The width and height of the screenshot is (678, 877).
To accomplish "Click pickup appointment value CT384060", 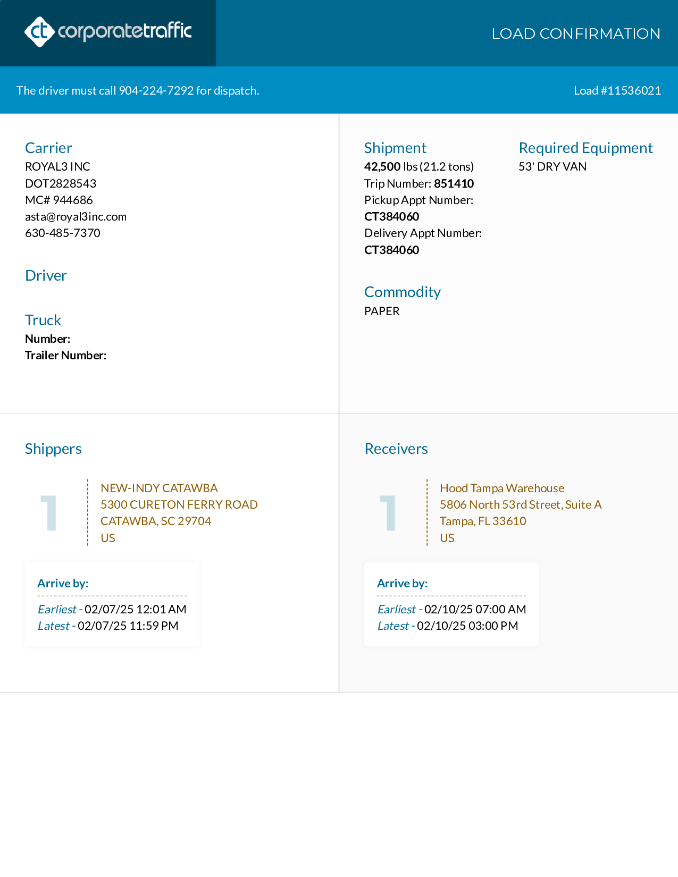I will pyautogui.click(x=392, y=216).
